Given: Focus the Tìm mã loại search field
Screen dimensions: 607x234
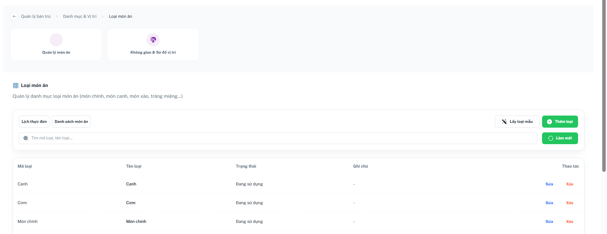Looking at the screenshot, I should (x=278, y=138).
